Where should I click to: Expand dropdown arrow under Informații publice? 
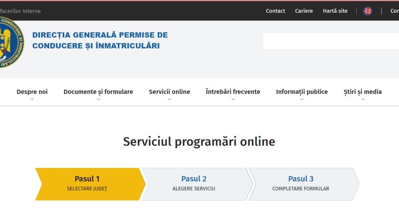coord(302,99)
